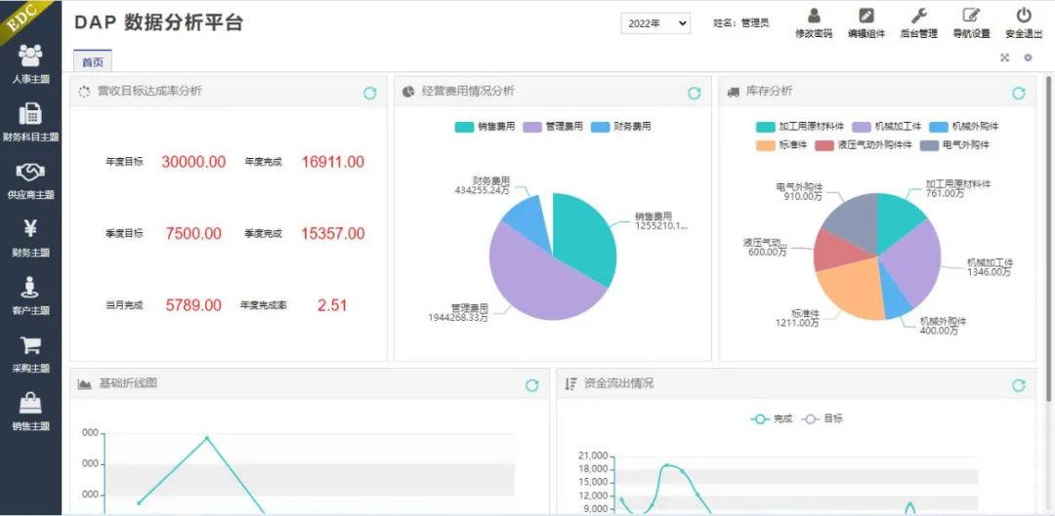Screen dimensions: 1055x516
Task: Click the 761.00万 inventory label
Action: click(945, 193)
